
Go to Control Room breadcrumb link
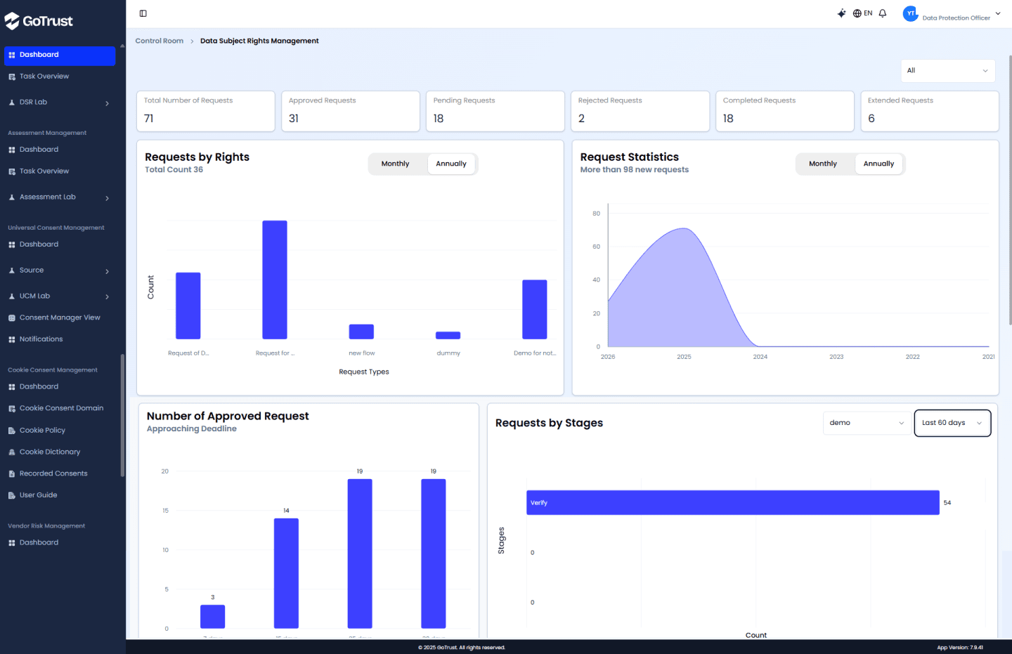160,41
